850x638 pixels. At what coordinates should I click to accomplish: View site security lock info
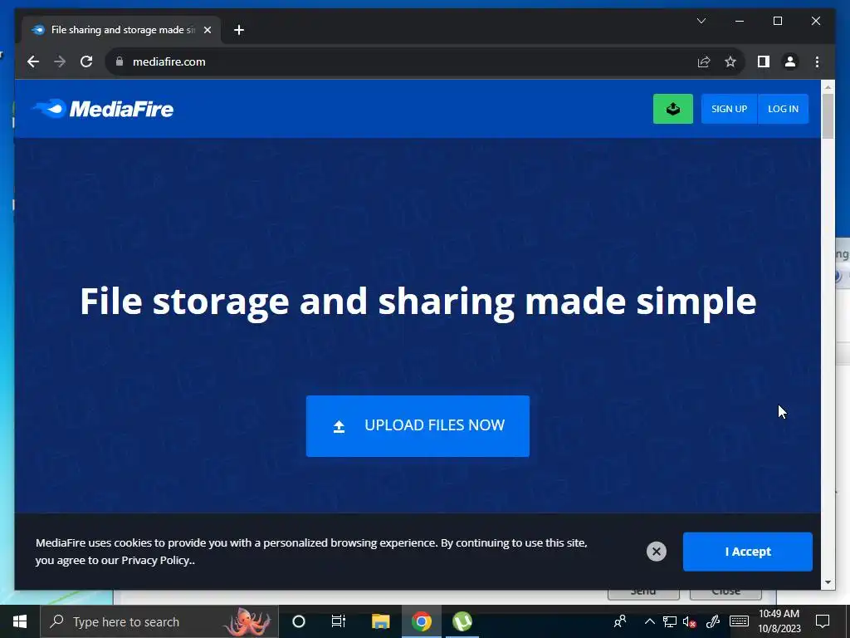(120, 61)
